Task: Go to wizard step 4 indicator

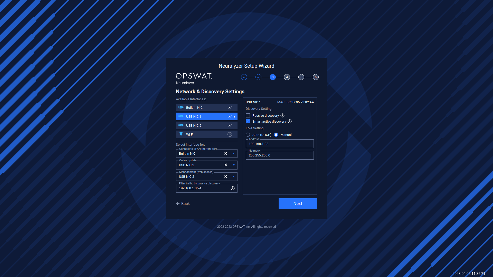Action: pyautogui.click(x=287, y=77)
